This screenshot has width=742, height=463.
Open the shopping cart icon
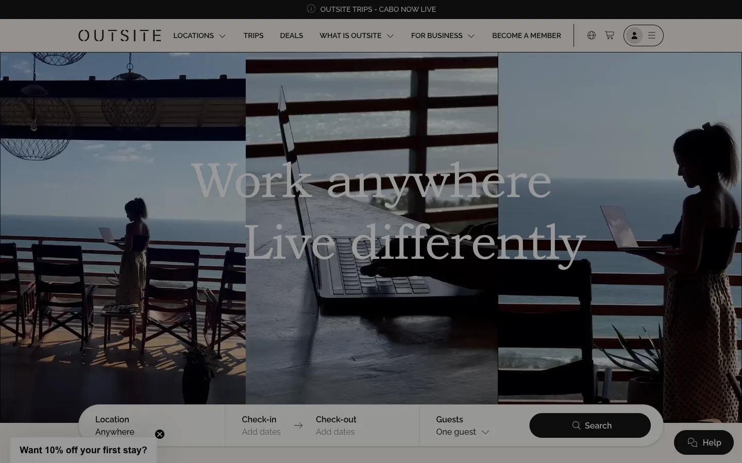pyautogui.click(x=610, y=35)
